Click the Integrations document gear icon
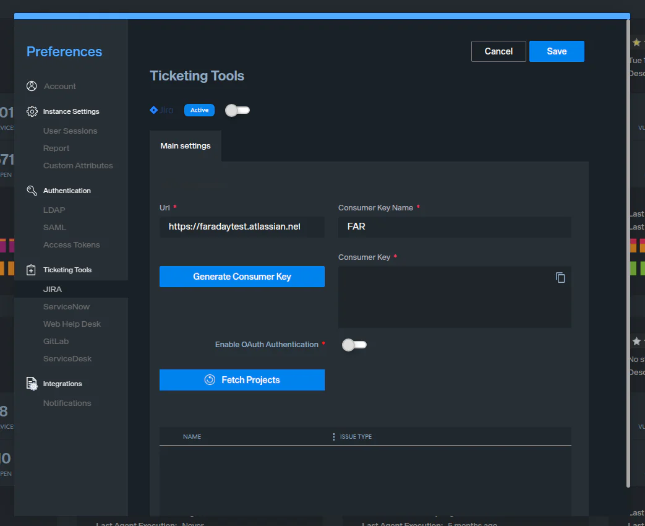 click(x=32, y=384)
